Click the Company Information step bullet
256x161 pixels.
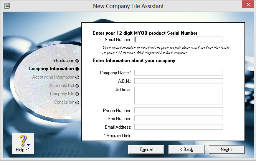[x=77, y=69]
